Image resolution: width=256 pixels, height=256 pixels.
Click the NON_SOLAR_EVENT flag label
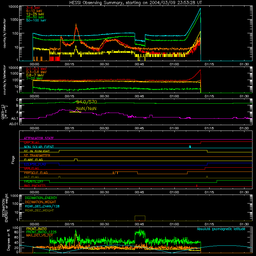point(39,147)
